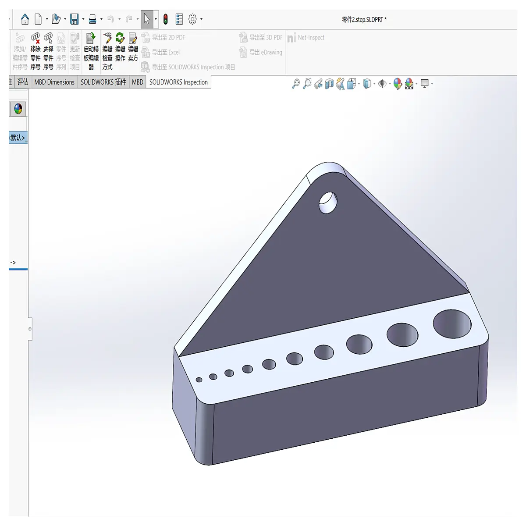This screenshot has width=526, height=526.
Task: Select the <默认> configuration label
Action: coord(18,138)
